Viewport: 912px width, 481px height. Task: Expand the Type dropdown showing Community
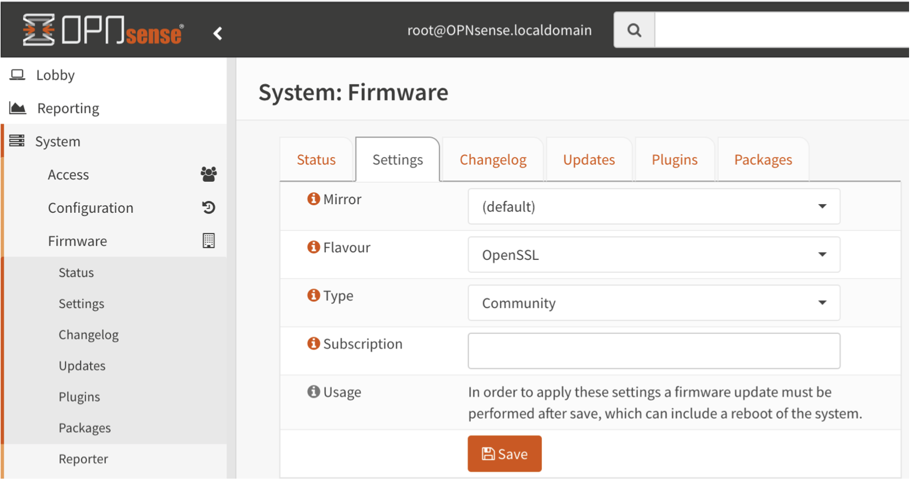pos(653,303)
